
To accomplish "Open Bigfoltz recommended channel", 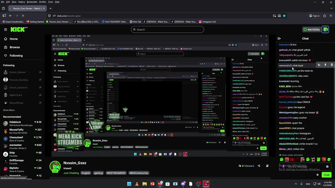I will (22, 169).
